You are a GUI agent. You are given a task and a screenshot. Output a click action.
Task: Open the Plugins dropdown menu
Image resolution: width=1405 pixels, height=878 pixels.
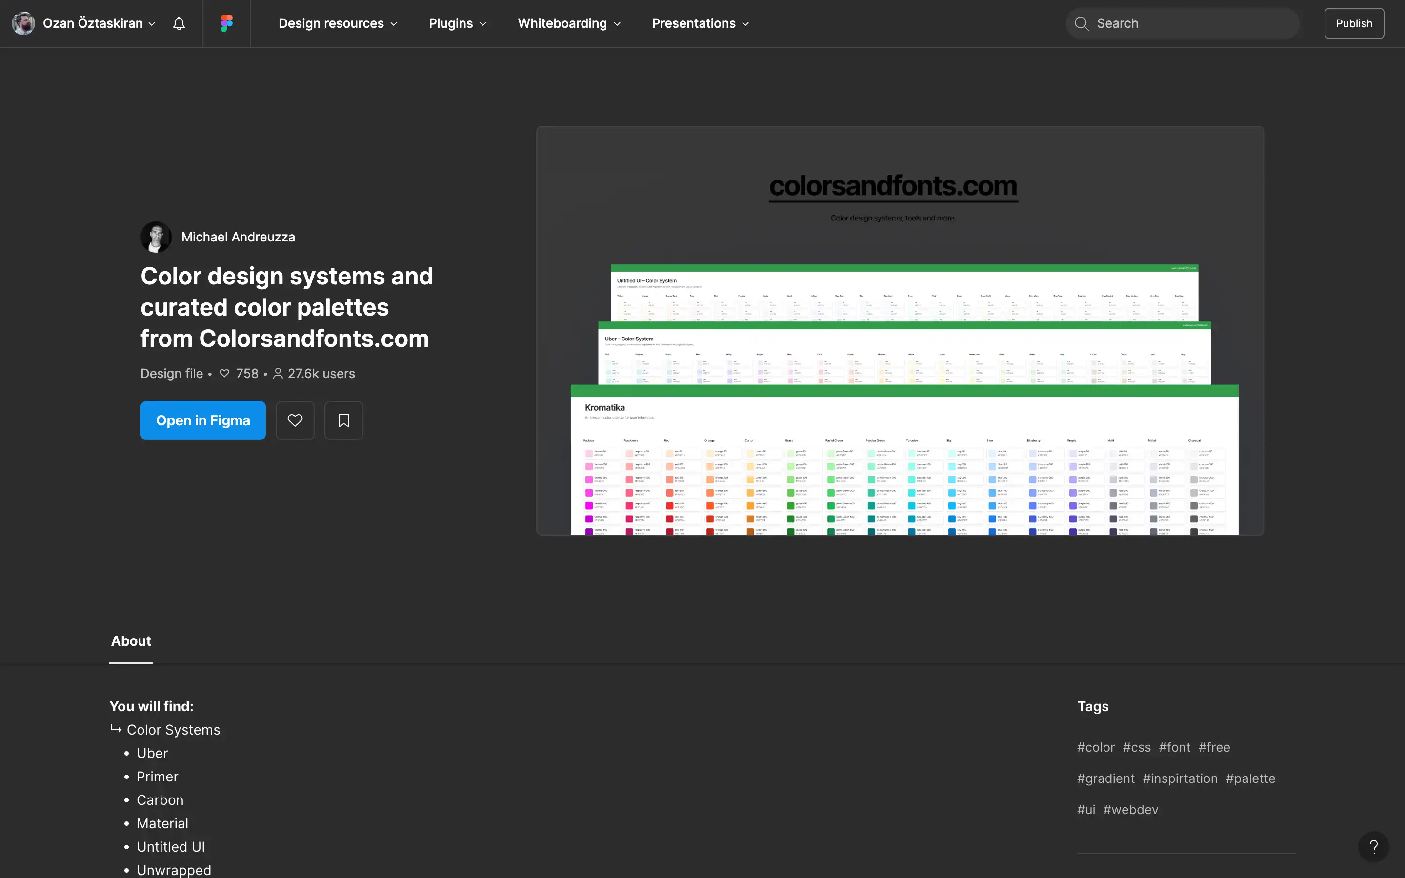tap(458, 23)
